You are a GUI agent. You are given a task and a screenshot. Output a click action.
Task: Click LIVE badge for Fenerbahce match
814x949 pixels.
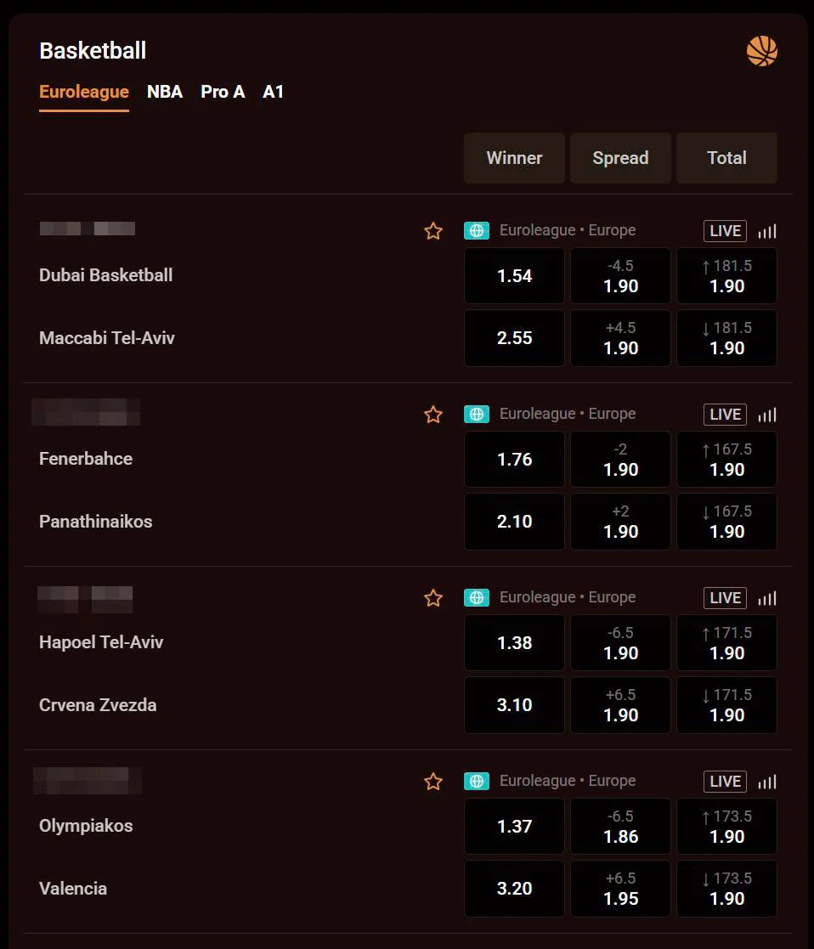[725, 415]
